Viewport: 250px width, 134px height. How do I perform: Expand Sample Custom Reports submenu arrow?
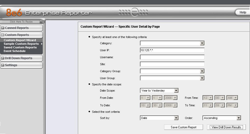tap(42, 44)
